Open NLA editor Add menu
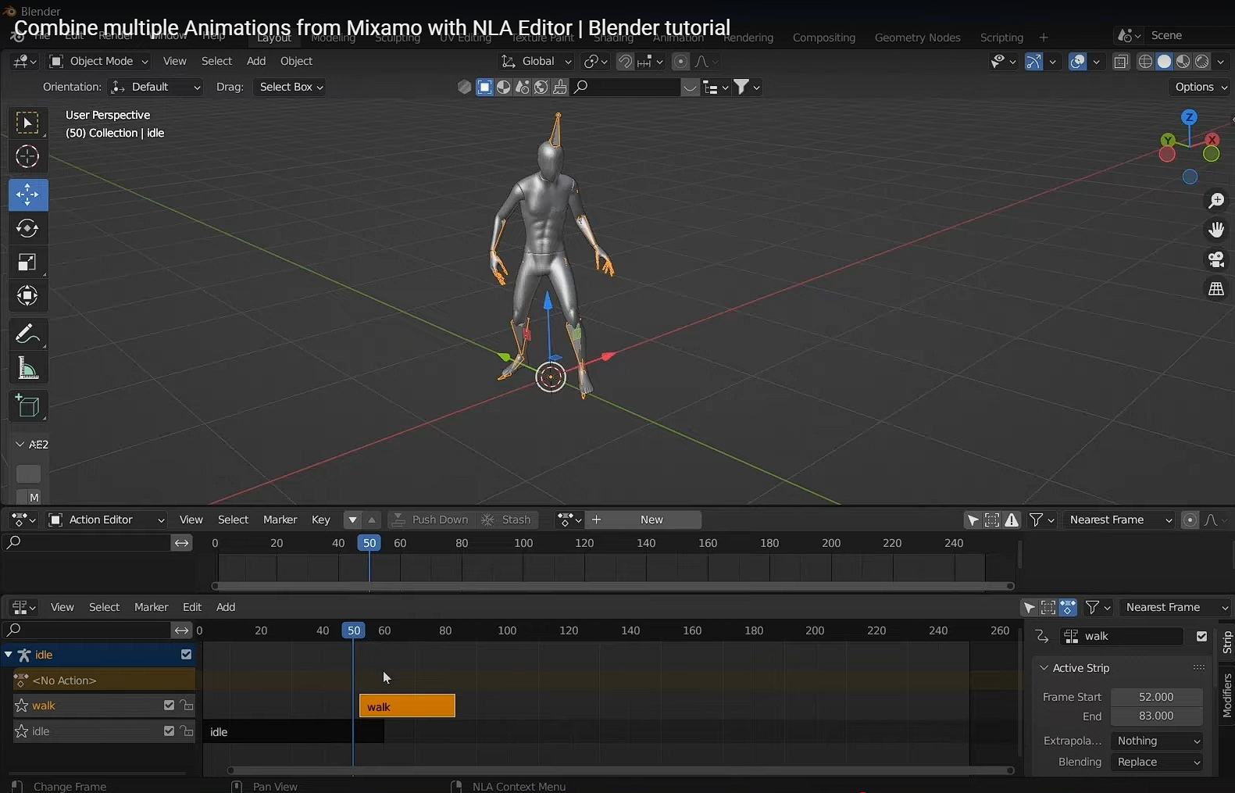This screenshot has width=1235, height=793. point(226,607)
